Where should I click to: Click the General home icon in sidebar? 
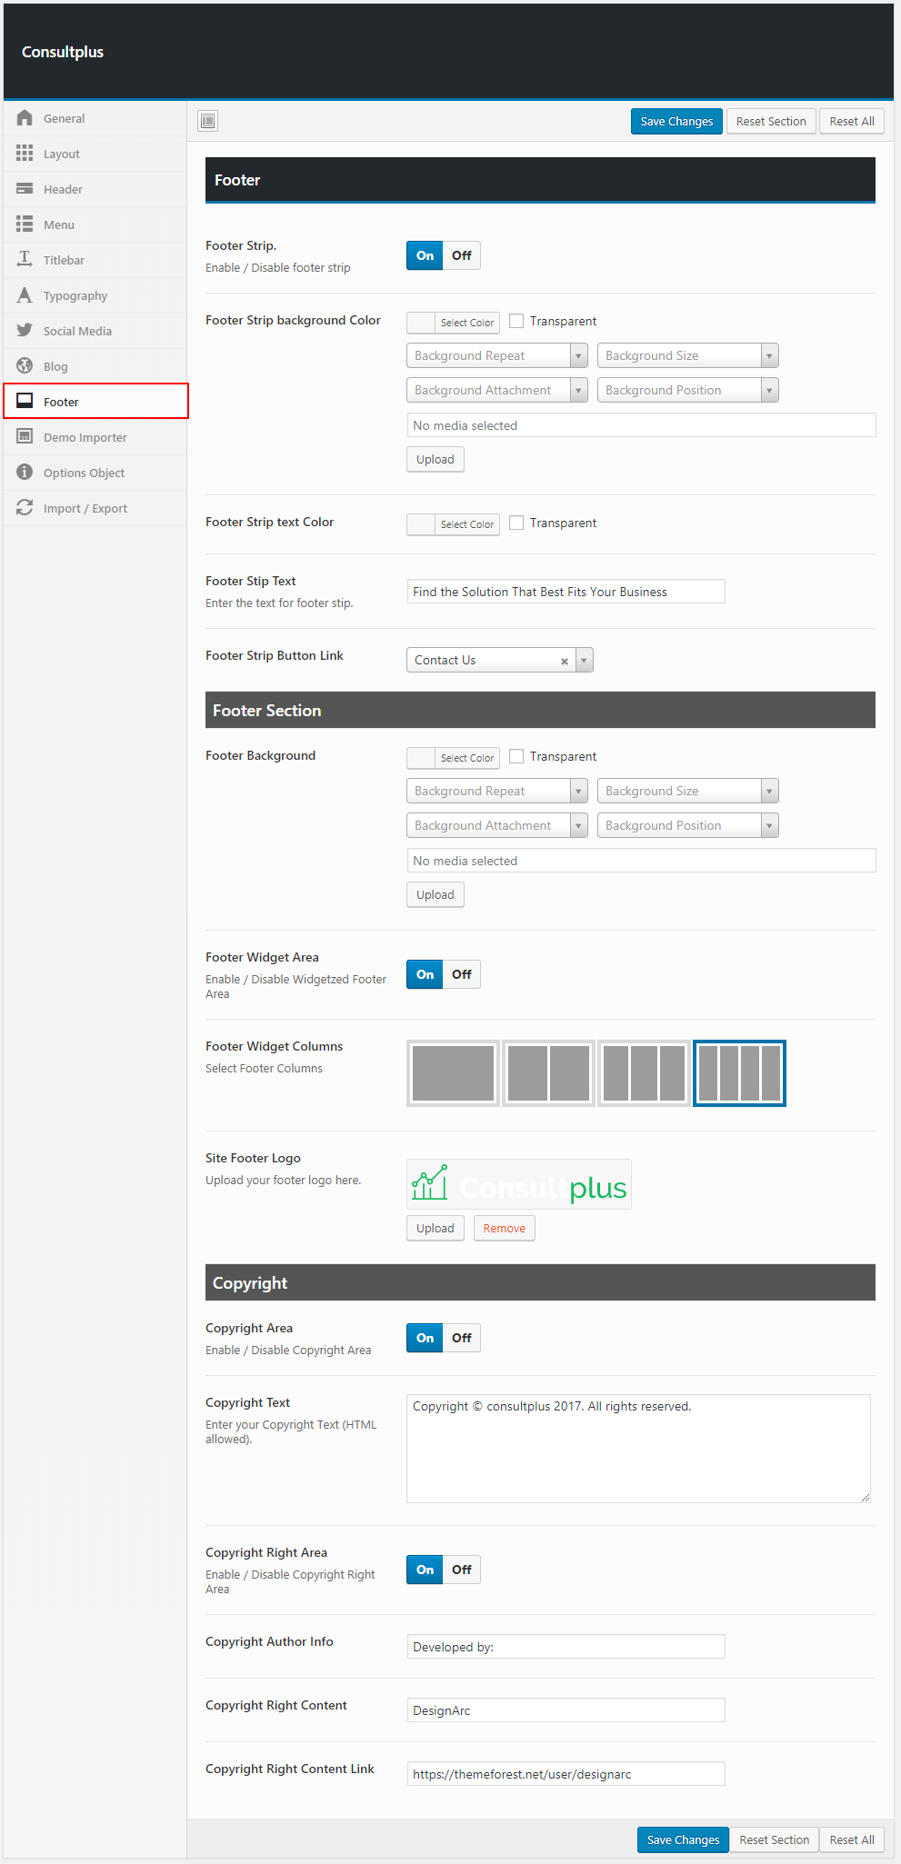[x=25, y=118]
